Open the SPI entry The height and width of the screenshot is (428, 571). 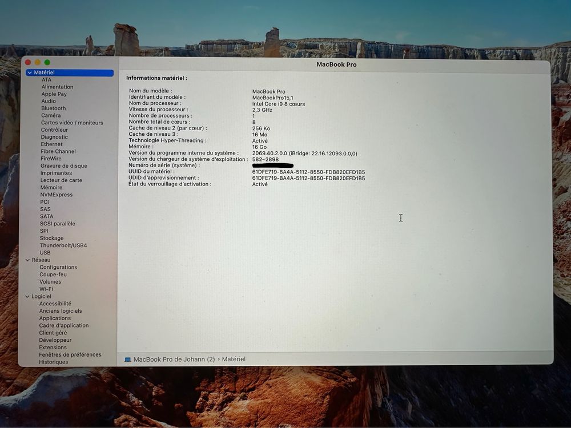click(44, 231)
